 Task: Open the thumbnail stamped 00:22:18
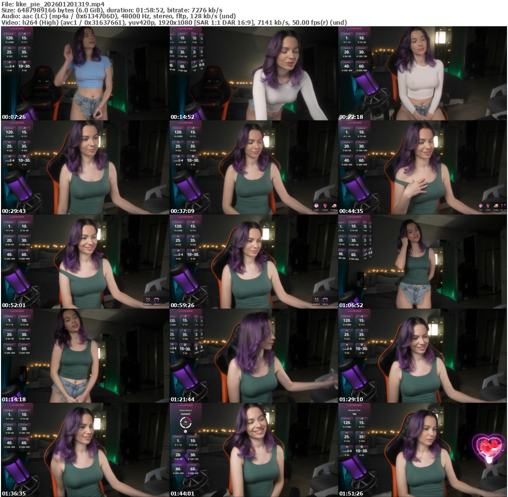(423, 73)
